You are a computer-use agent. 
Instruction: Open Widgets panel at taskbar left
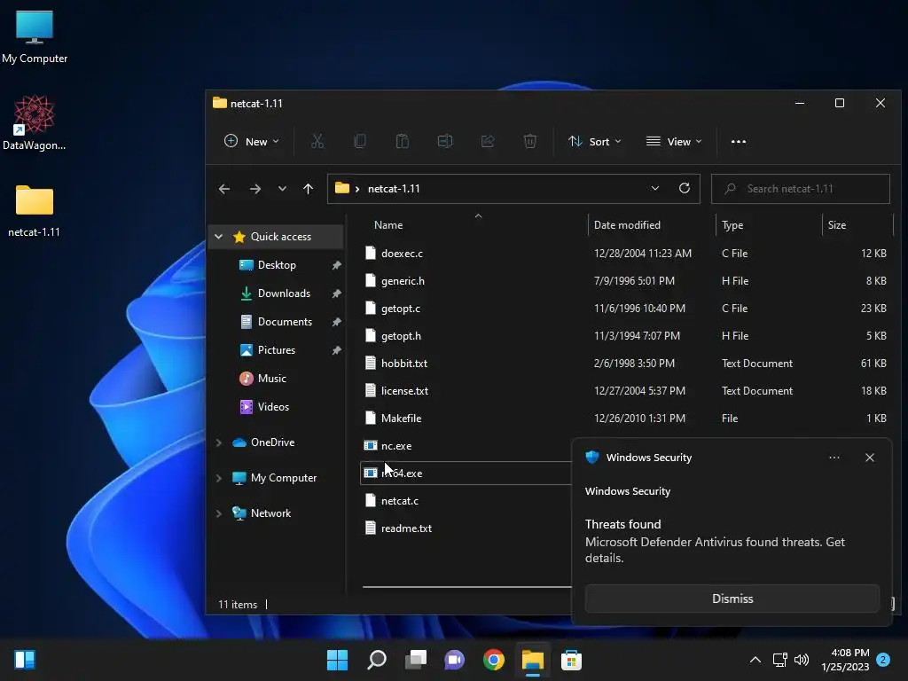click(x=25, y=660)
